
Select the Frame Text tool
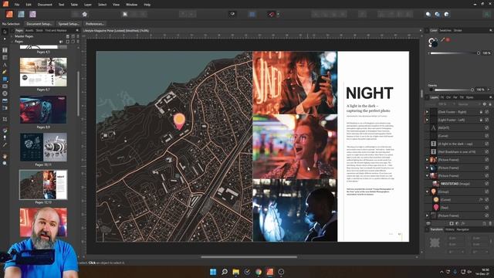[x=5, y=50]
